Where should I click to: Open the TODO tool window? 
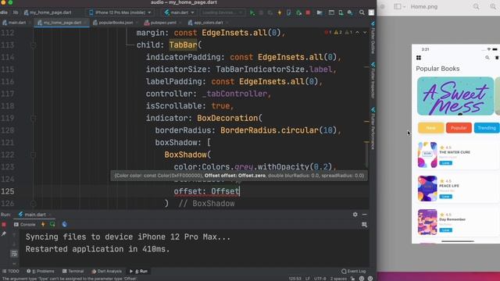[x=11, y=271]
